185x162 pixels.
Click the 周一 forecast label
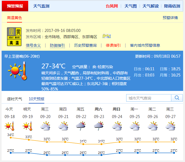134,109
